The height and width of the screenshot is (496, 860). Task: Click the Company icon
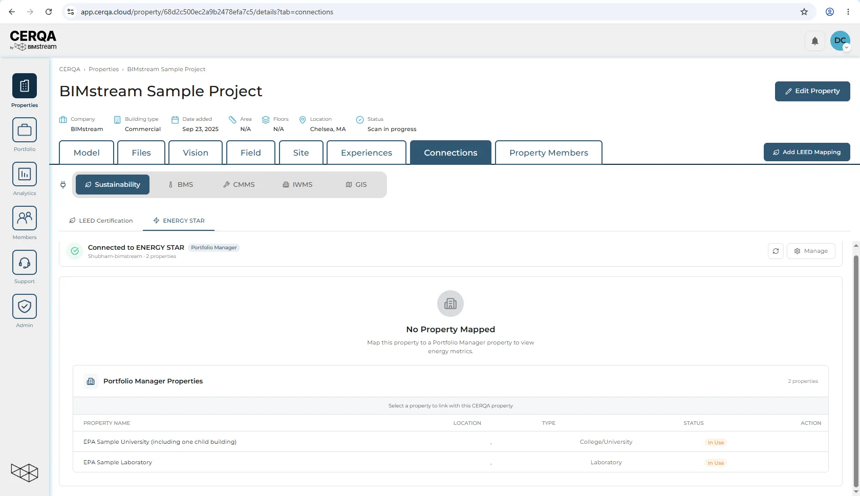(x=63, y=120)
